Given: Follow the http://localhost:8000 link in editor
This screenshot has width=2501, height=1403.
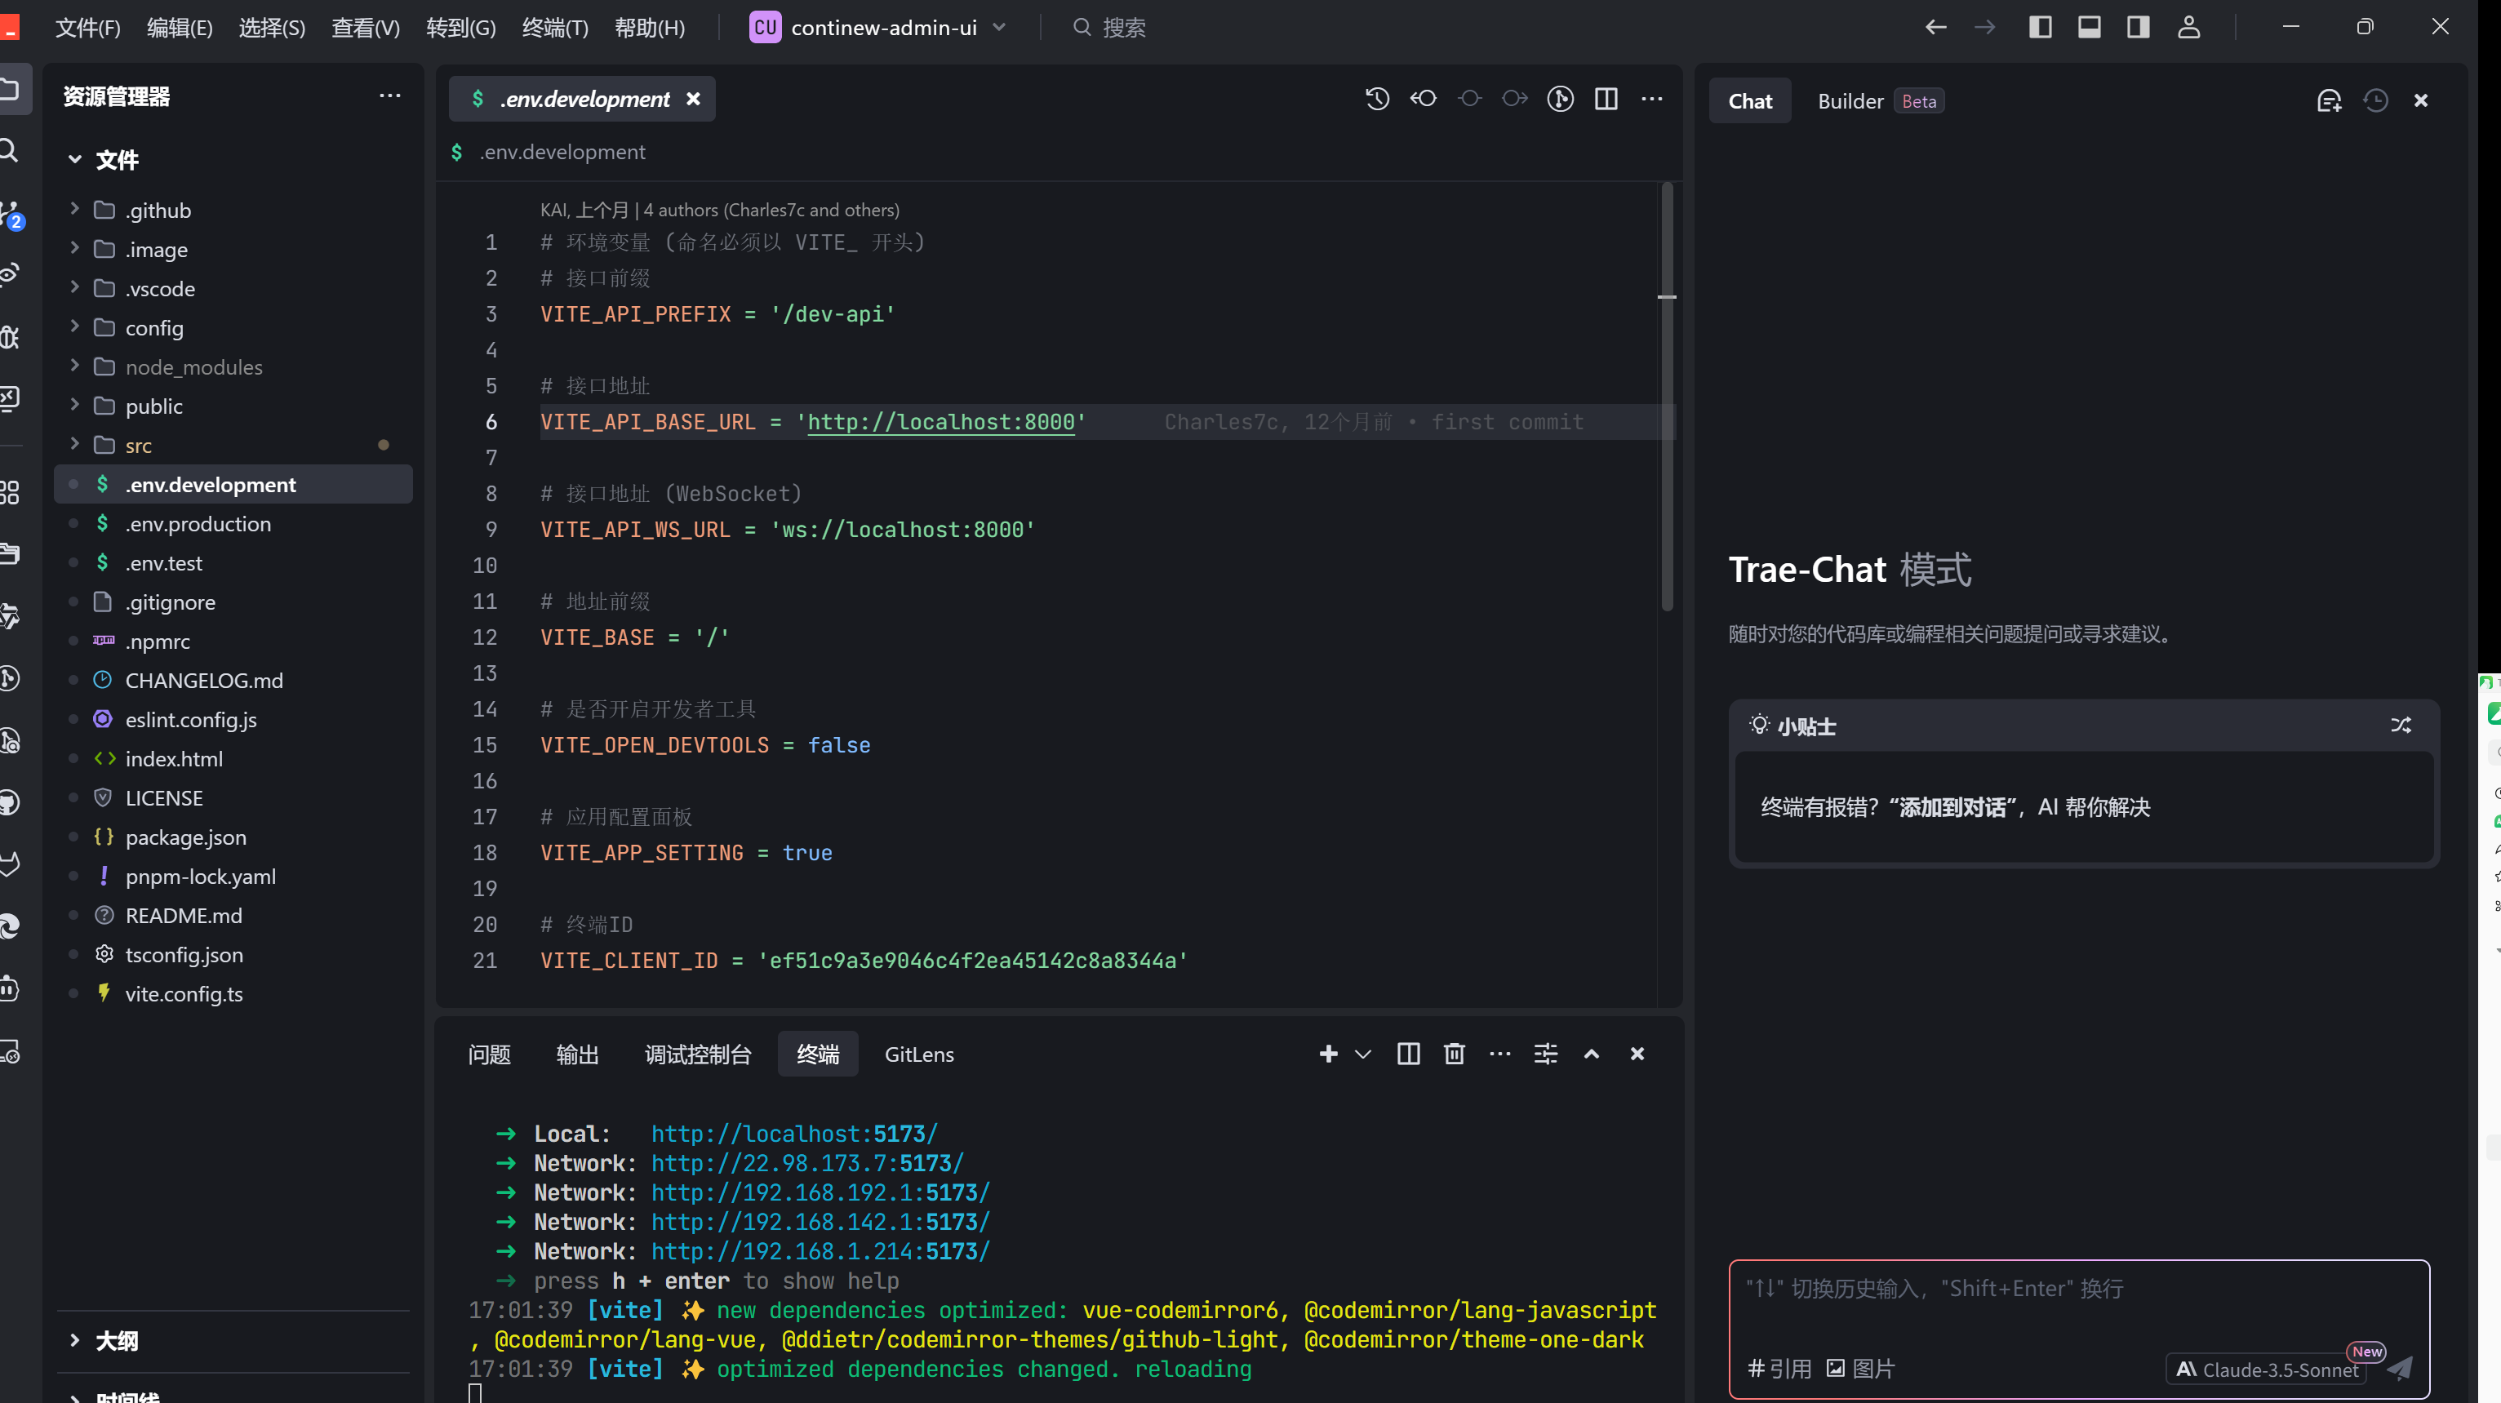Looking at the screenshot, I should point(941,421).
